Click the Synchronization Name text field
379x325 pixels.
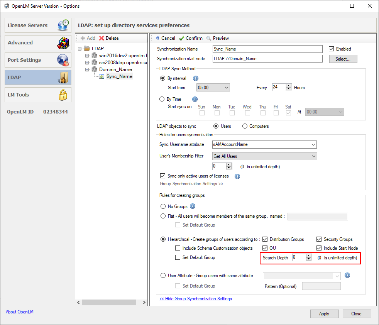point(267,49)
